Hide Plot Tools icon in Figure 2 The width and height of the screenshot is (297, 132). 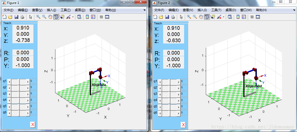(252, 17)
